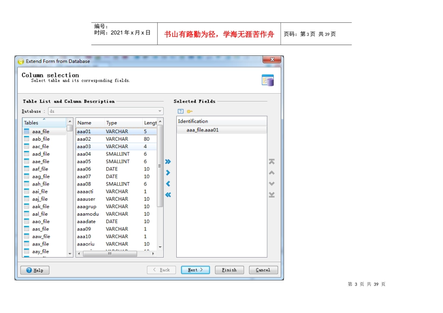
Task: Click the aad_file table icon
Action: (x=27, y=154)
